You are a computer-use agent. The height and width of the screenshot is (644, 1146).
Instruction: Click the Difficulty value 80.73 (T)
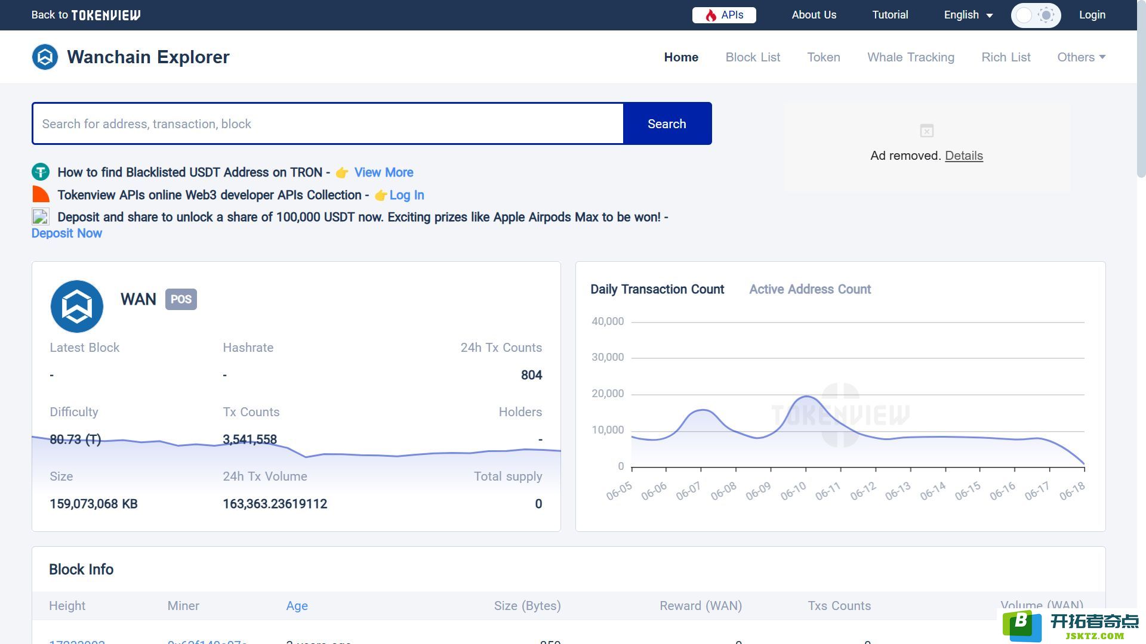pos(75,439)
